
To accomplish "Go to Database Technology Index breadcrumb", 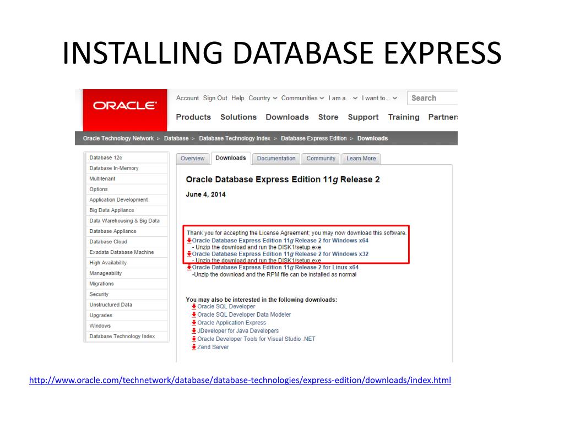I will pyautogui.click(x=235, y=138).
